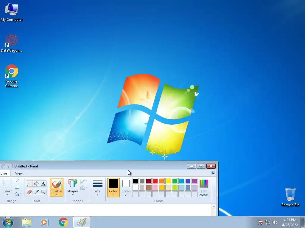
Task: Select the Pencil tool in Paint
Action: (29, 183)
